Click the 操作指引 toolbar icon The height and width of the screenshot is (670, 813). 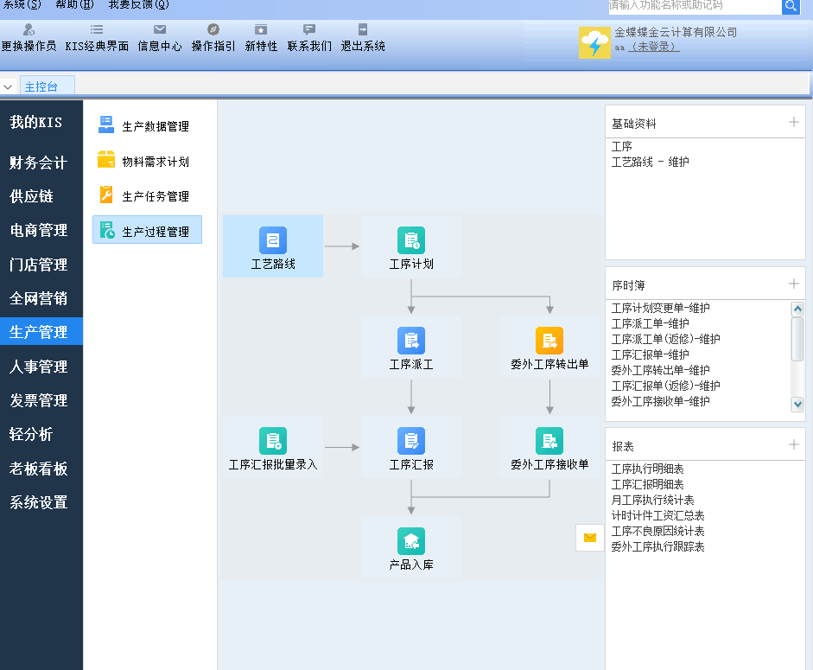coord(212,36)
